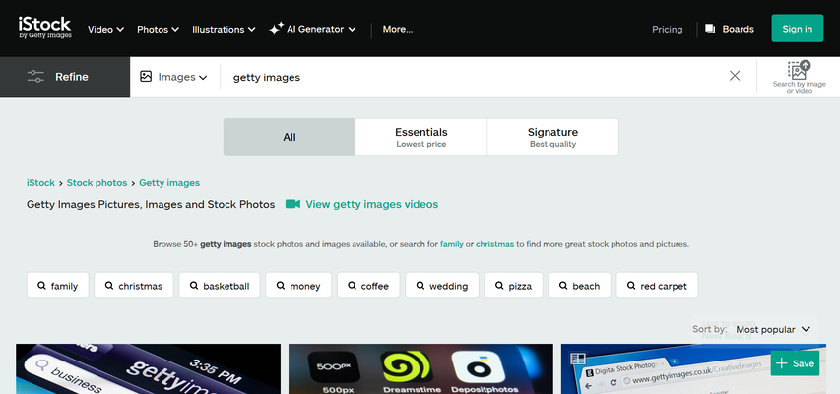This screenshot has height=394, width=840.
Task: Open the Illustrations dropdown menu
Action: (x=224, y=29)
